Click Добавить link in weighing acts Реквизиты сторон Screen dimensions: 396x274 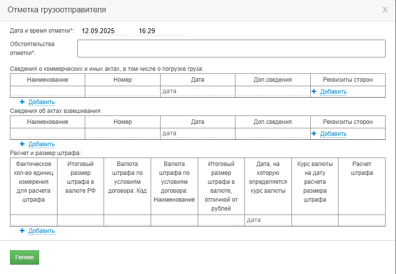coord(333,134)
